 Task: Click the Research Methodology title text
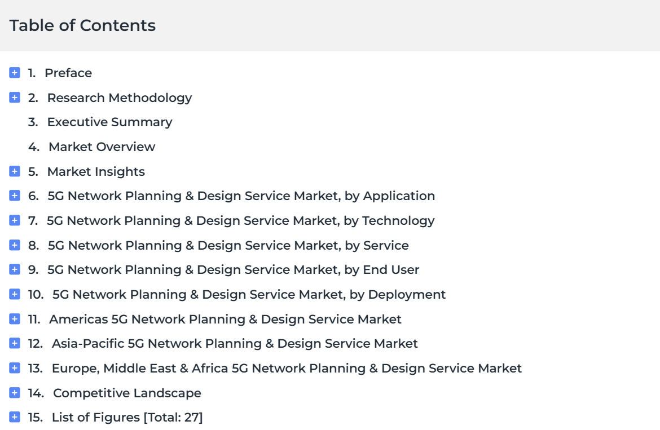[x=120, y=98]
